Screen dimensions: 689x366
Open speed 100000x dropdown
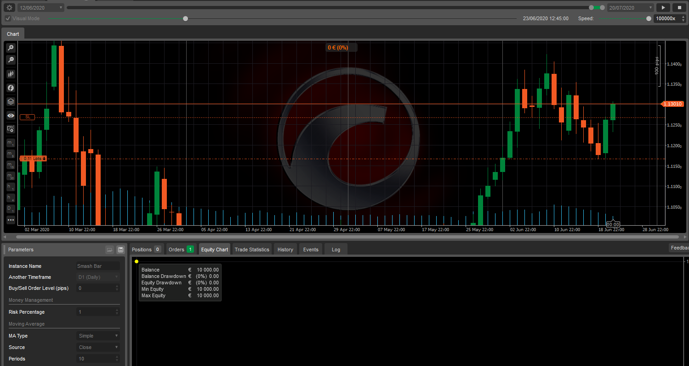669,18
